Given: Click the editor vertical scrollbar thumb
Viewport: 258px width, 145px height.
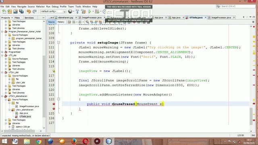Looking at the screenshot, I should 251,116.
